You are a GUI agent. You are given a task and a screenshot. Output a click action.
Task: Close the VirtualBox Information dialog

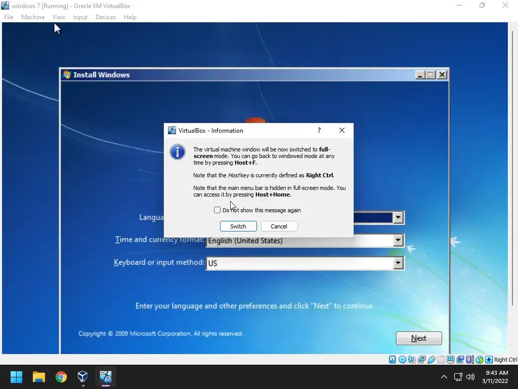pos(342,130)
